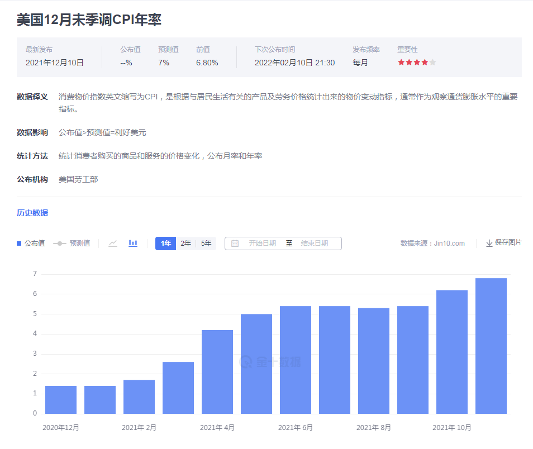Click the y-axis label 7
533x449 pixels.
point(35,274)
